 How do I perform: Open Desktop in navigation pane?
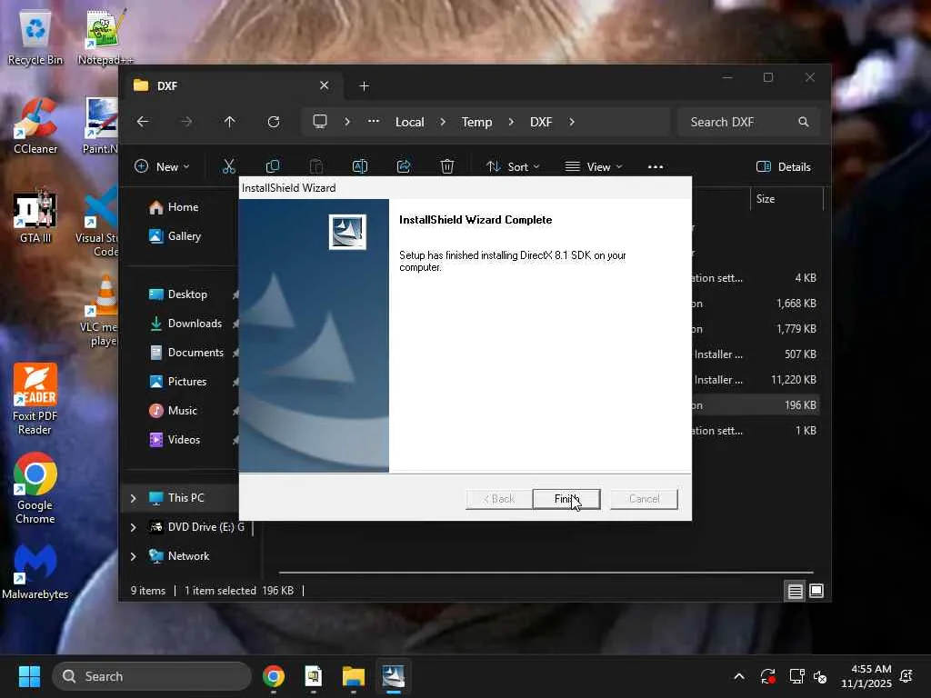(x=187, y=294)
